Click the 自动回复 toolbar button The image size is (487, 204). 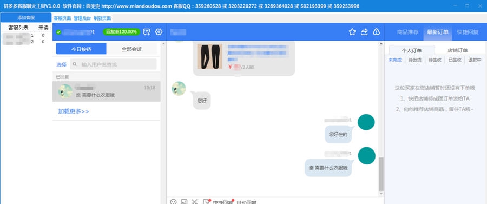pyautogui.click(x=247, y=202)
